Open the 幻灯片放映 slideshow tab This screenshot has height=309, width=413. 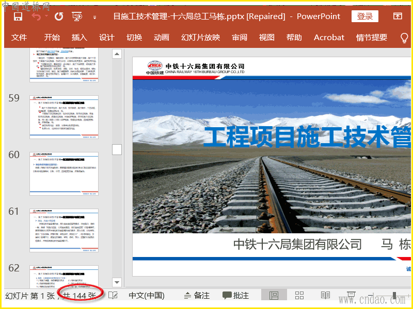[x=201, y=37]
